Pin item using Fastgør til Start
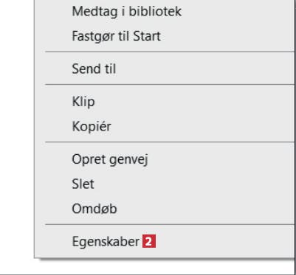 (x=165, y=36)
